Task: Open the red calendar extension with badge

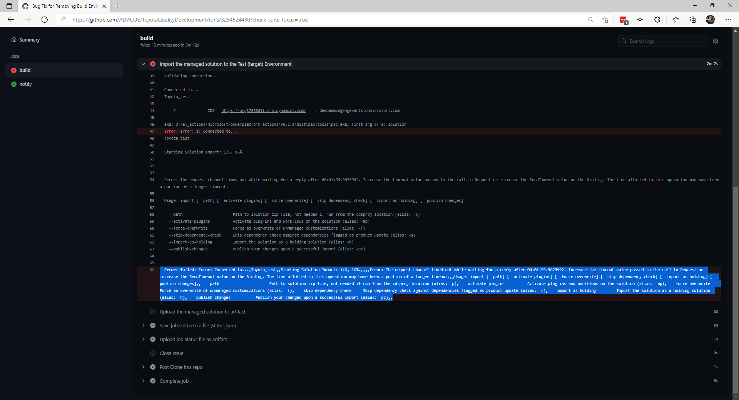Action: coord(624,20)
